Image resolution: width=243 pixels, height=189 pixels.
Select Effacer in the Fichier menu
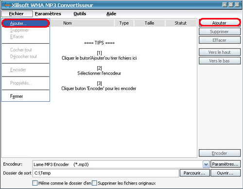pos(25,37)
